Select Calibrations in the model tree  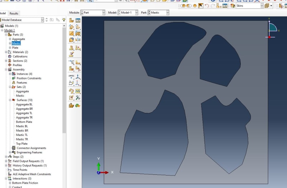(x=20, y=56)
